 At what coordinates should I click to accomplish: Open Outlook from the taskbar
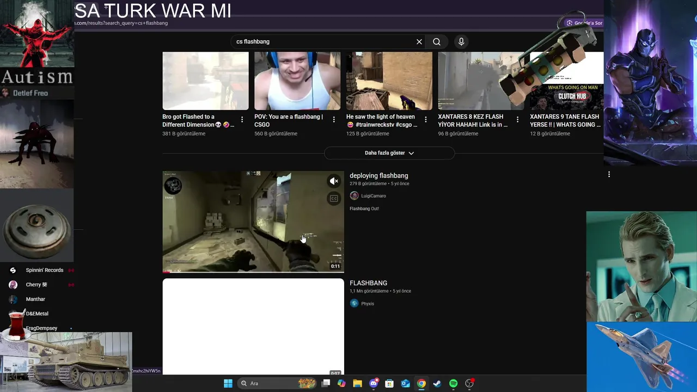(x=405, y=383)
